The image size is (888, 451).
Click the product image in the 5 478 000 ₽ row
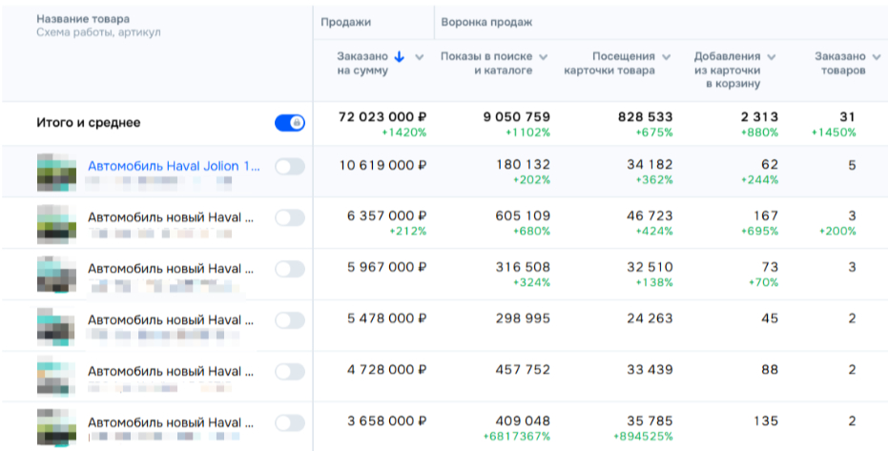(x=56, y=324)
